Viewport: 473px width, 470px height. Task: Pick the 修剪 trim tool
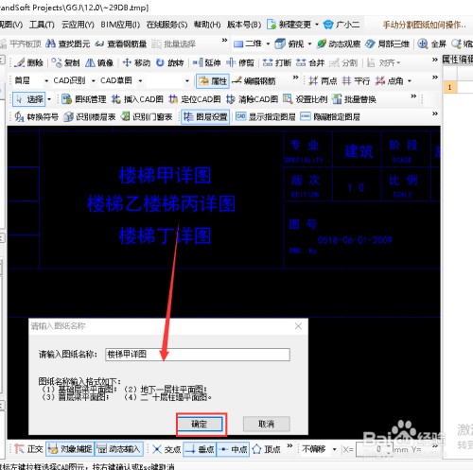click(240, 62)
